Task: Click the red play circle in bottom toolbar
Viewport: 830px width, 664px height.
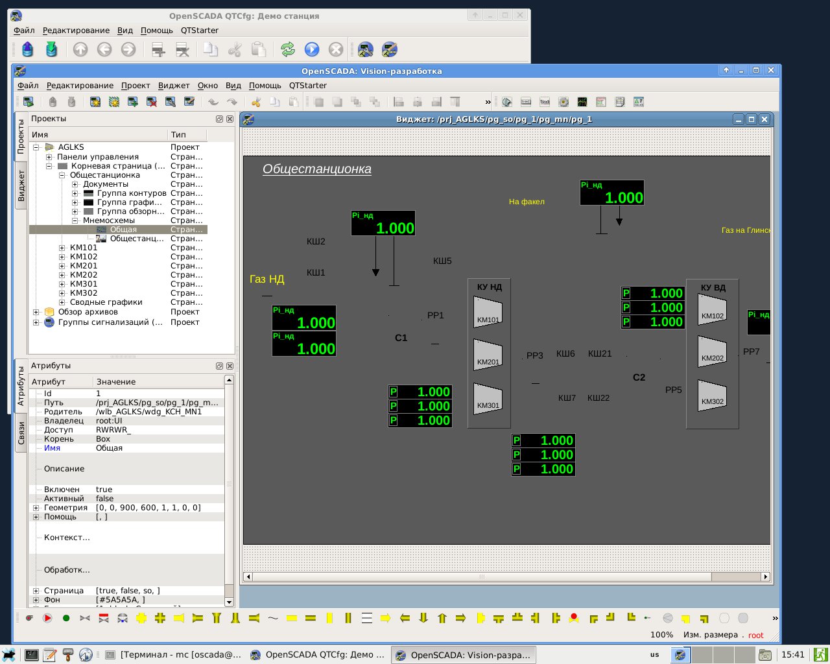Action: point(47,618)
